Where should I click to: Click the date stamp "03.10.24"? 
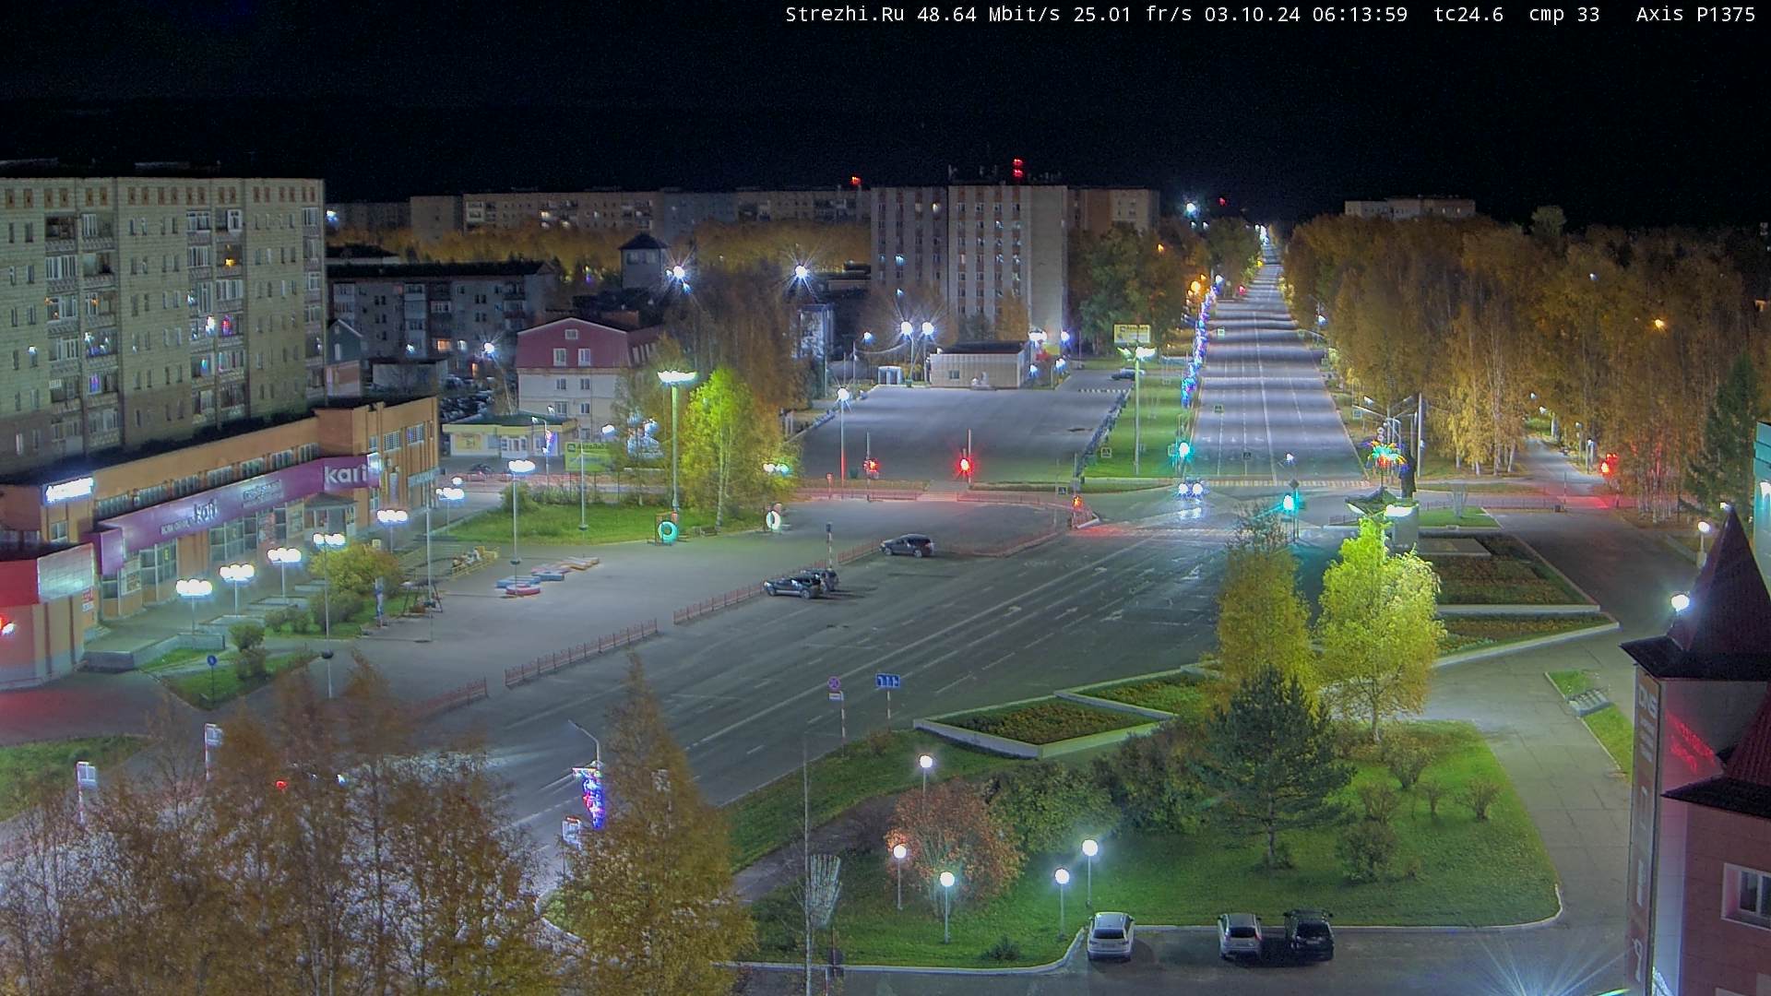1253,15
